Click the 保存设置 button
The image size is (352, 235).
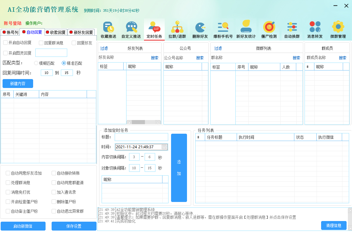point(74,226)
